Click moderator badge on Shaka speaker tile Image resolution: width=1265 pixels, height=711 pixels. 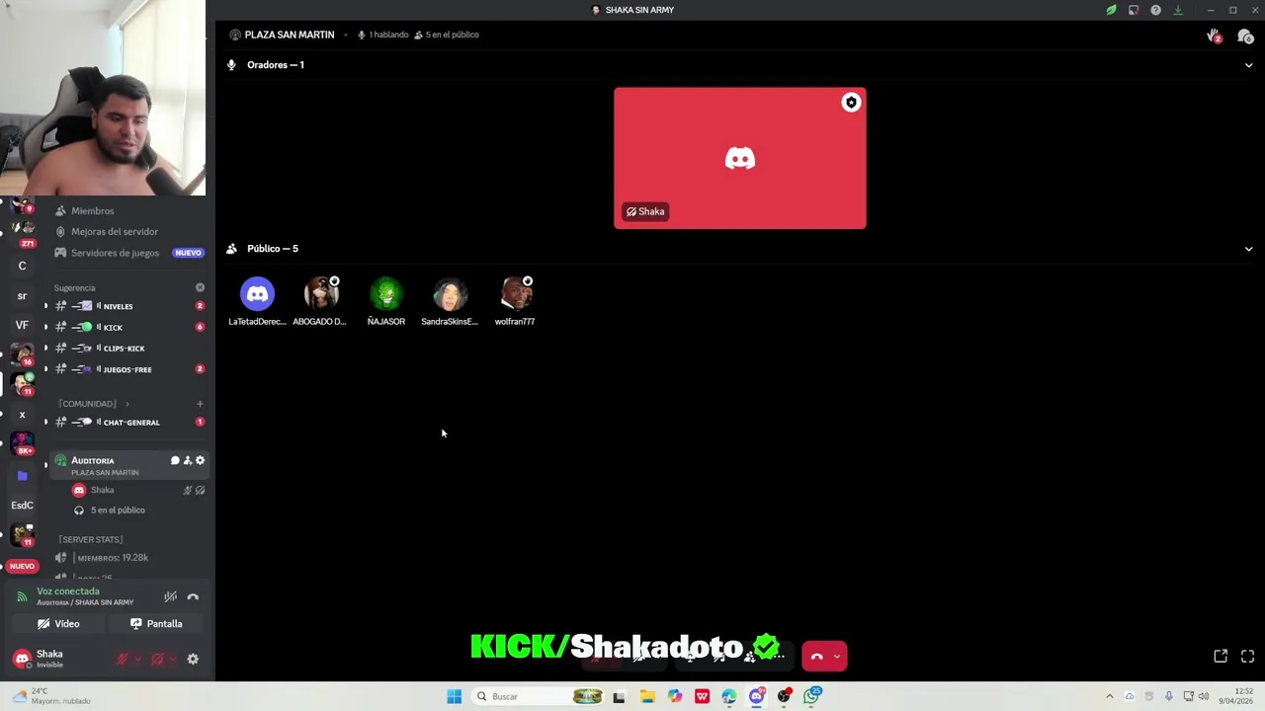851,103
